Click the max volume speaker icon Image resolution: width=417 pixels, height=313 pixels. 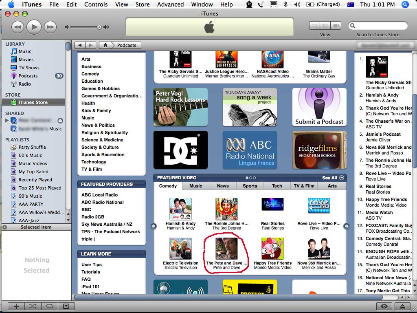pos(106,27)
